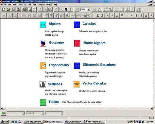Insert the plus-minus symbol
The width and height of the screenshot is (155, 124).
117,15
